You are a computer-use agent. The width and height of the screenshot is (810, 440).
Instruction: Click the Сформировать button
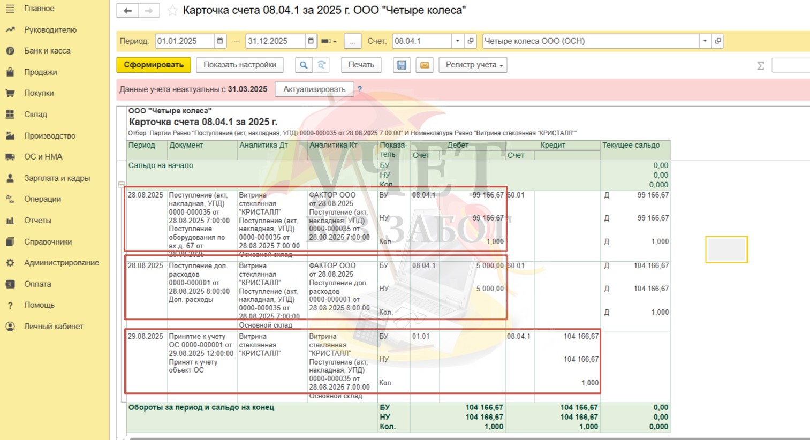(154, 65)
